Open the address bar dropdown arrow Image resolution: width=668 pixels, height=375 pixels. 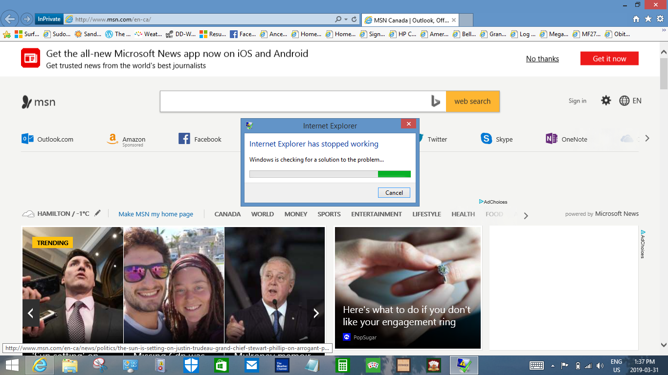346,19
